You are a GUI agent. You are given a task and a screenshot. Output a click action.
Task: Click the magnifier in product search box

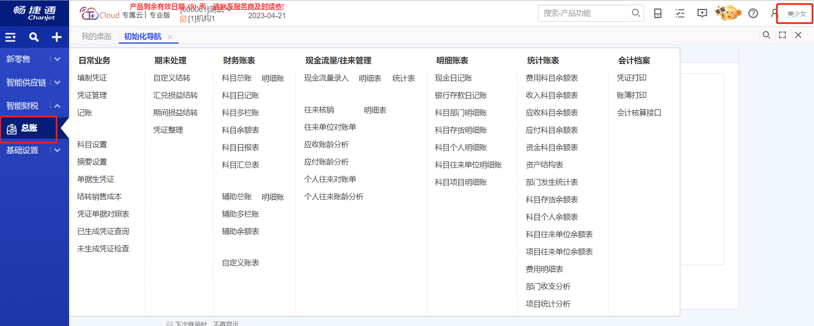tap(636, 13)
